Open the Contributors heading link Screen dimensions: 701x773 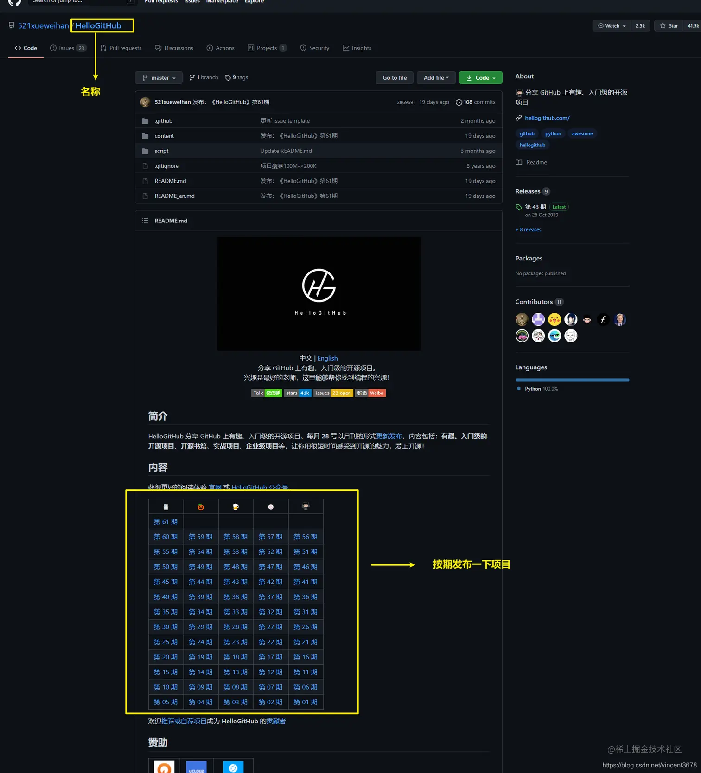pyautogui.click(x=534, y=302)
